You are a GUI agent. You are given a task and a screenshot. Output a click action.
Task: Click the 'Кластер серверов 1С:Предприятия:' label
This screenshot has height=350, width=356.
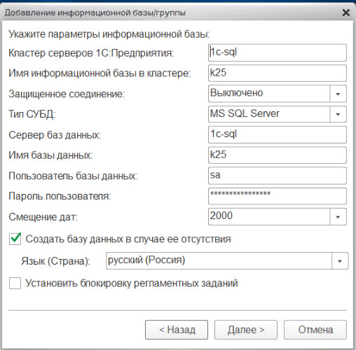pos(91,53)
